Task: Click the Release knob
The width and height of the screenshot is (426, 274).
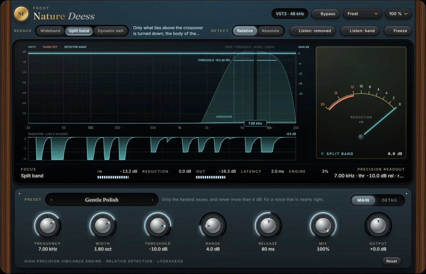Action: 268,226
